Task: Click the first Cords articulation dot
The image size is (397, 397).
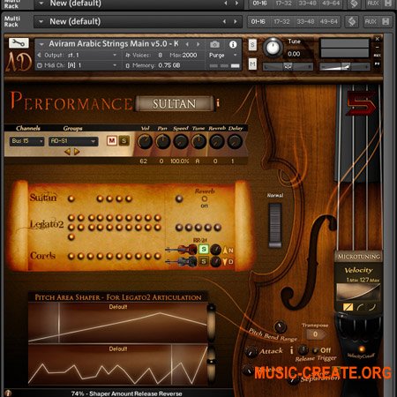Action: point(71,256)
